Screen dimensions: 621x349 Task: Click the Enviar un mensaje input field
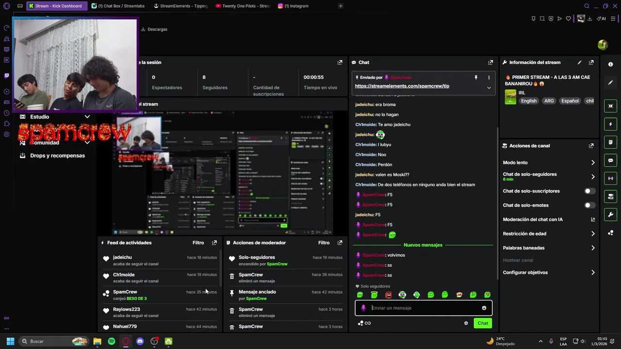coord(425,308)
